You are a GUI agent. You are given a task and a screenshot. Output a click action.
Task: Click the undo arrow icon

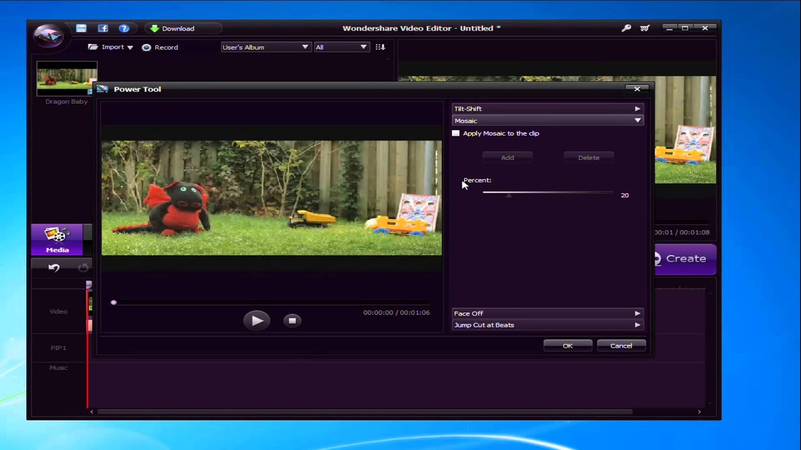pos(54,267)
